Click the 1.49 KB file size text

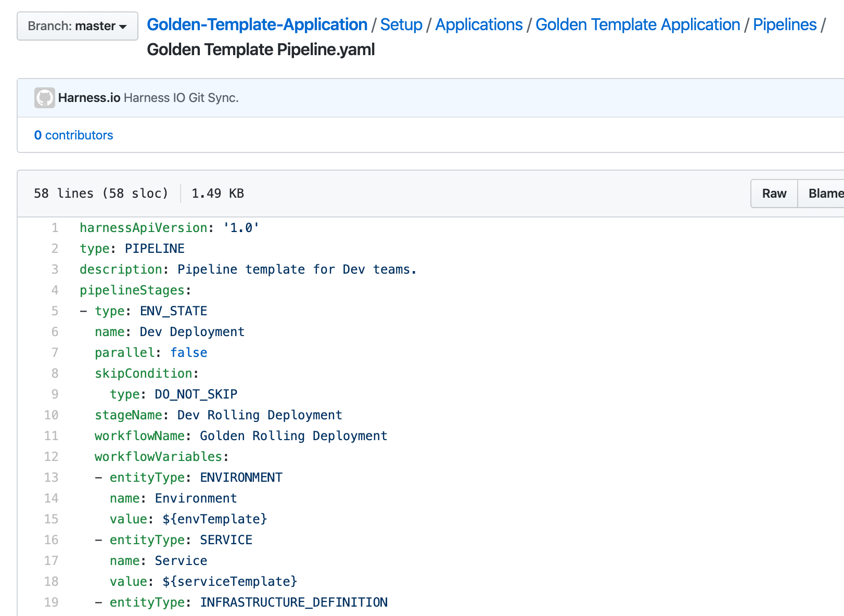(218, 194)
